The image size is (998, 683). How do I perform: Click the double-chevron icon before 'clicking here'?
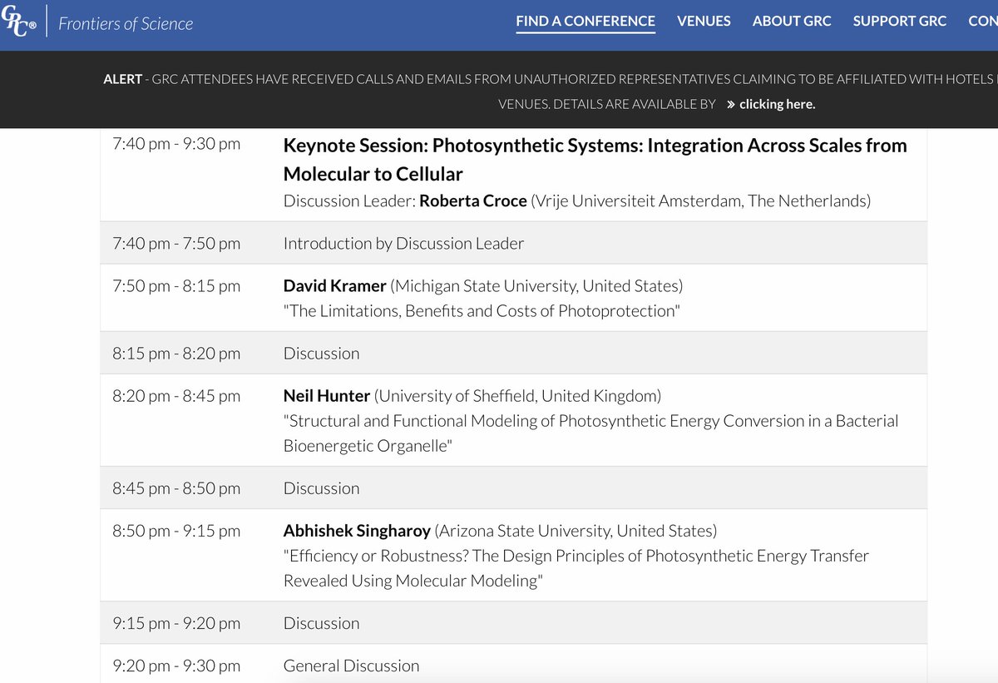(x=730, y=104)
